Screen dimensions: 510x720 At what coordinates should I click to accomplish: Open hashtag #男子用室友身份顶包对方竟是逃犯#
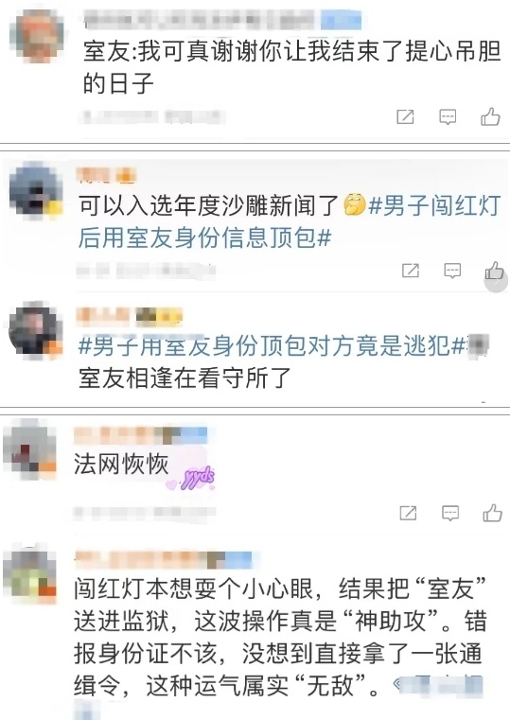(272, 345)
